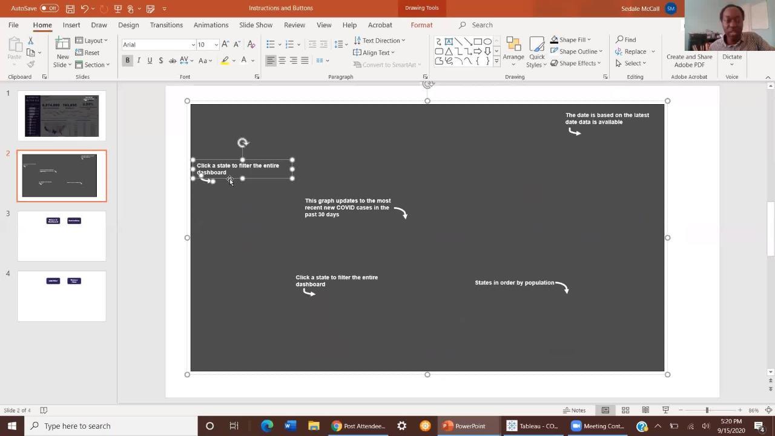Select the Oval shape in the gallery
This screenshot has height=436, width=775.
(487, 42)
